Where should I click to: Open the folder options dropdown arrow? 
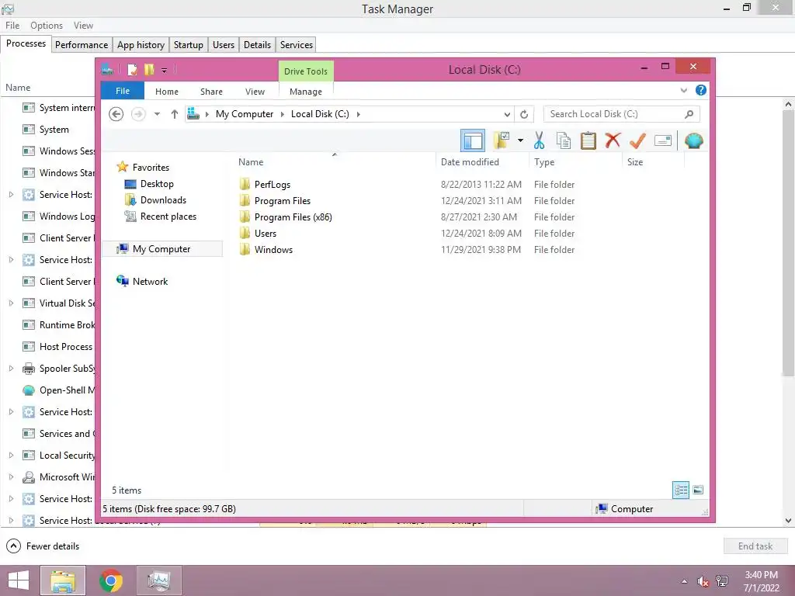click(520, 140)
